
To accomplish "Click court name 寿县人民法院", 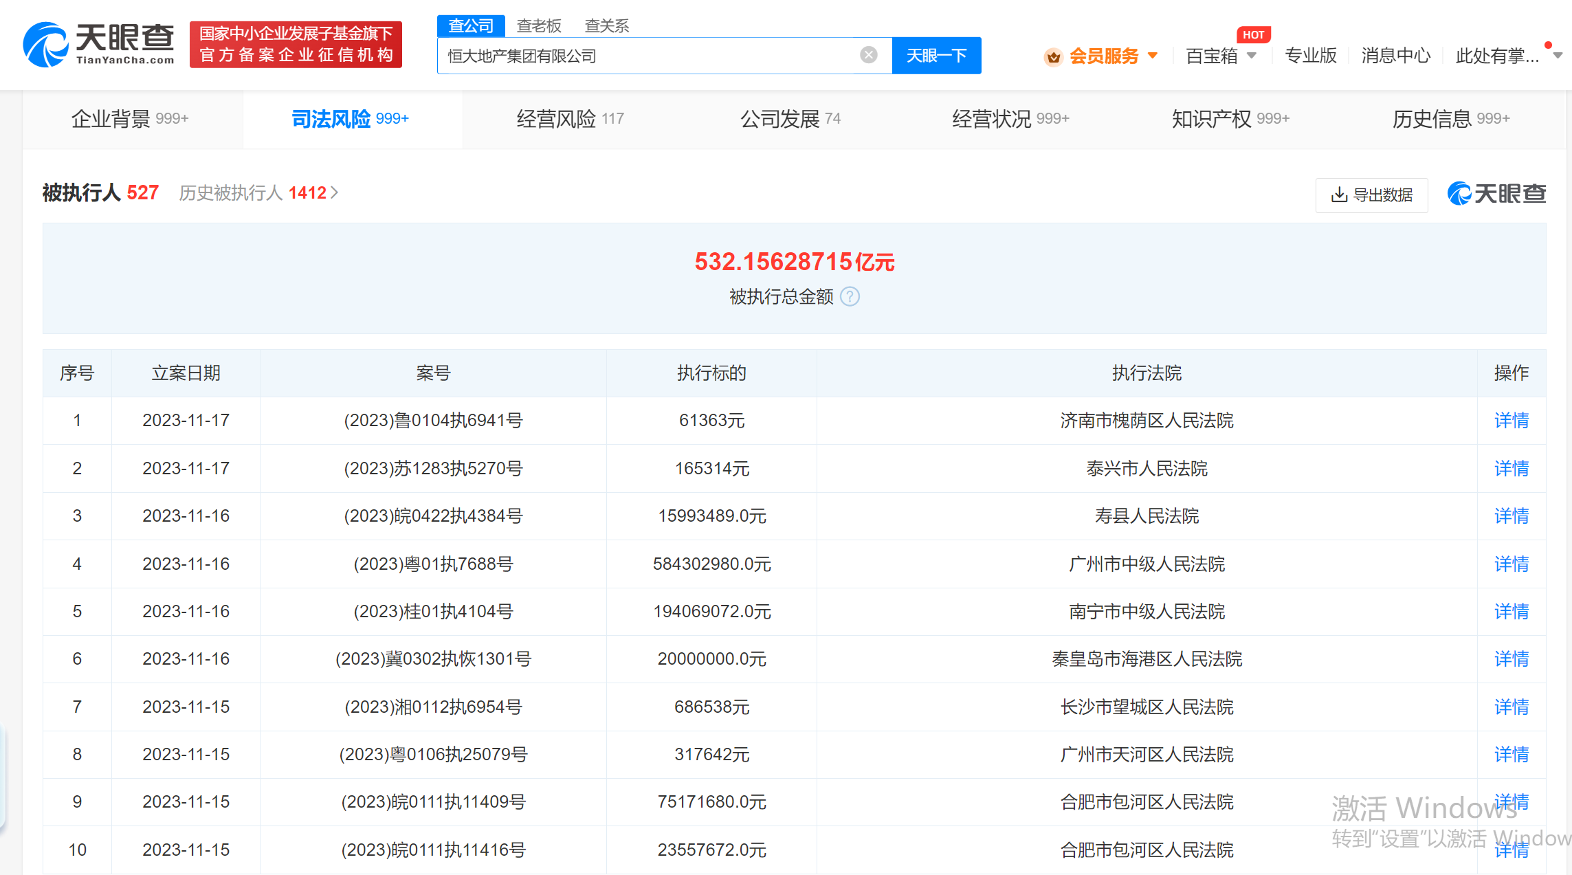I will (x=1147, y=516).
